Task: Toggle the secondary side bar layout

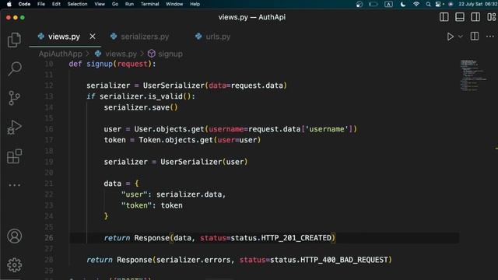Action: 475,17
